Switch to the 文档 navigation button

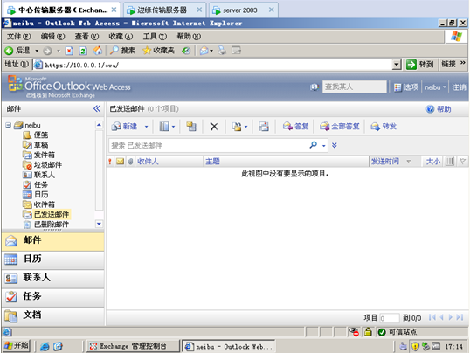53,315
